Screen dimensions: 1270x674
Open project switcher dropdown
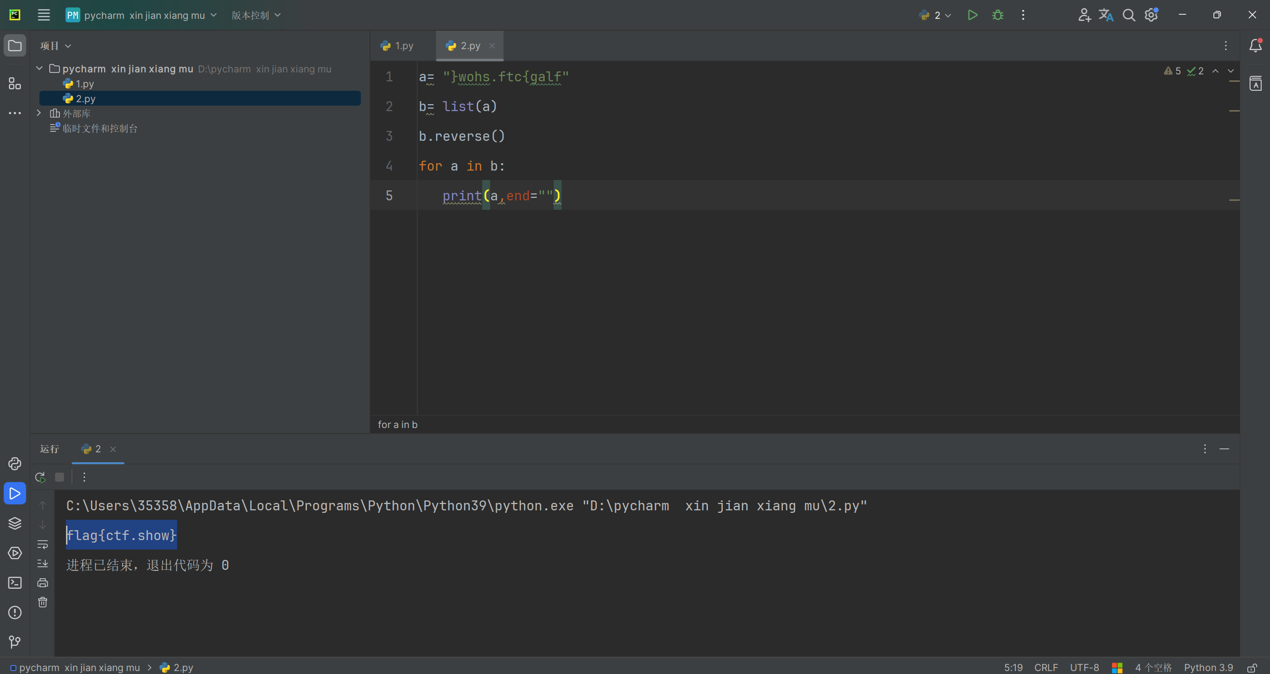[x=142, y=15]
